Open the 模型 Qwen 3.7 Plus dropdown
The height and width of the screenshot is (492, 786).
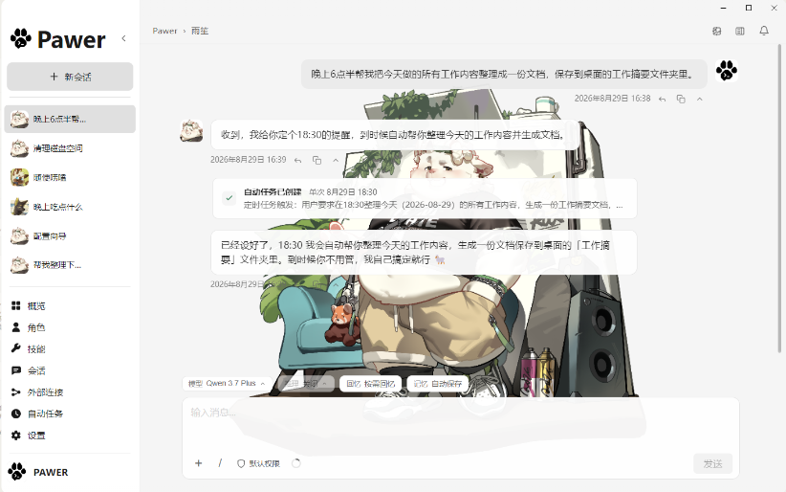pyautogui.click(x=227, y=384)
